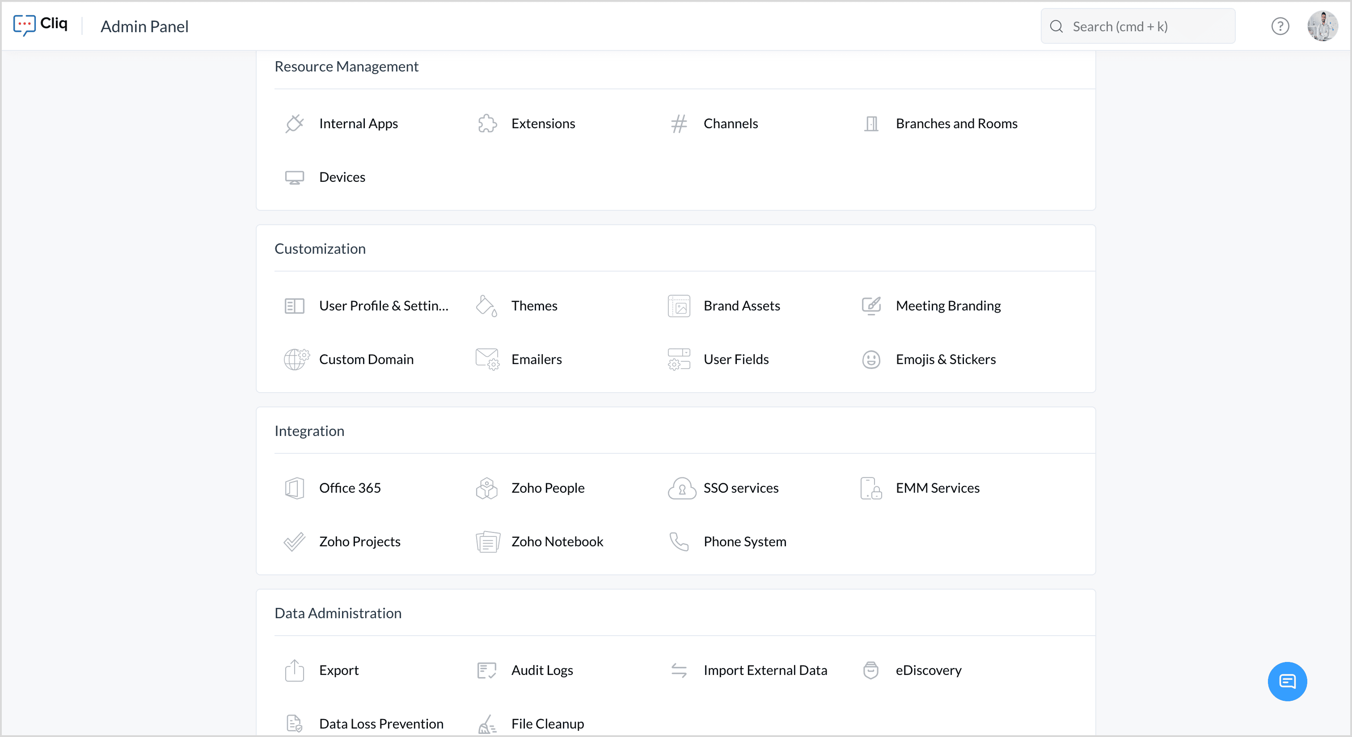This screenshot has height=737, width=1352.
Task: Click the Themes paint bucket icon
Action: coord(486,306)
